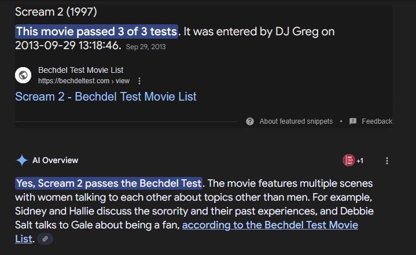Click the globe favicon for Bechdel Test Movie List
416x255 pixels.
[23, 75]
